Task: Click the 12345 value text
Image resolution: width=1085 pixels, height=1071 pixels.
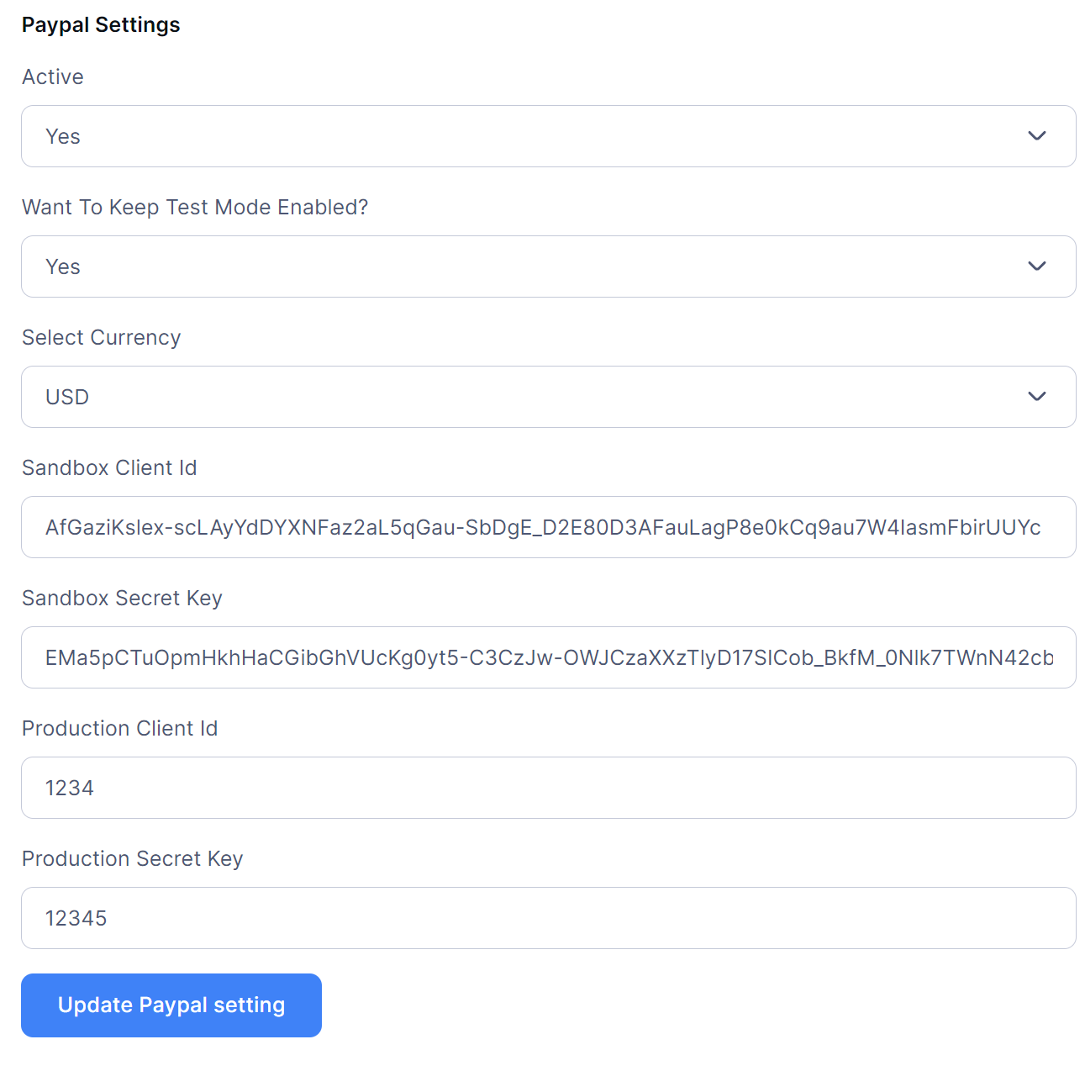Action: [76, 919]
